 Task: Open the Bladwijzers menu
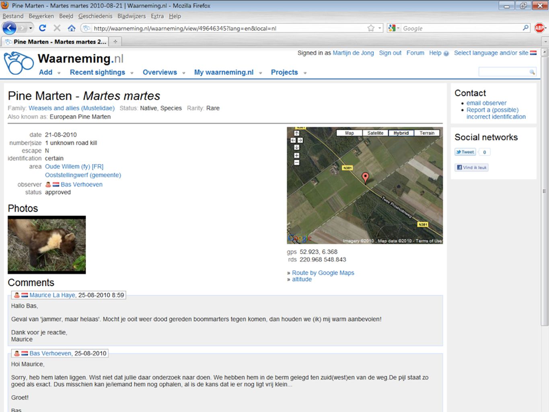pos(132,16)
